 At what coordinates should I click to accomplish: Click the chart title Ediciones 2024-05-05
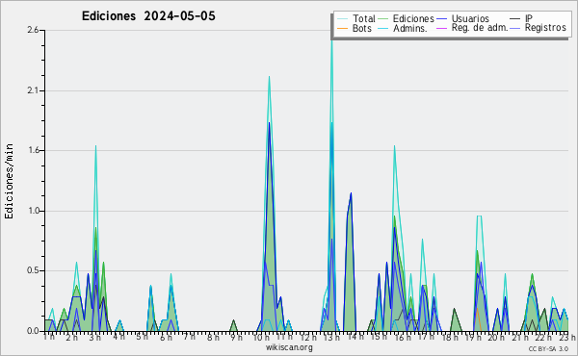pos(148,16)
